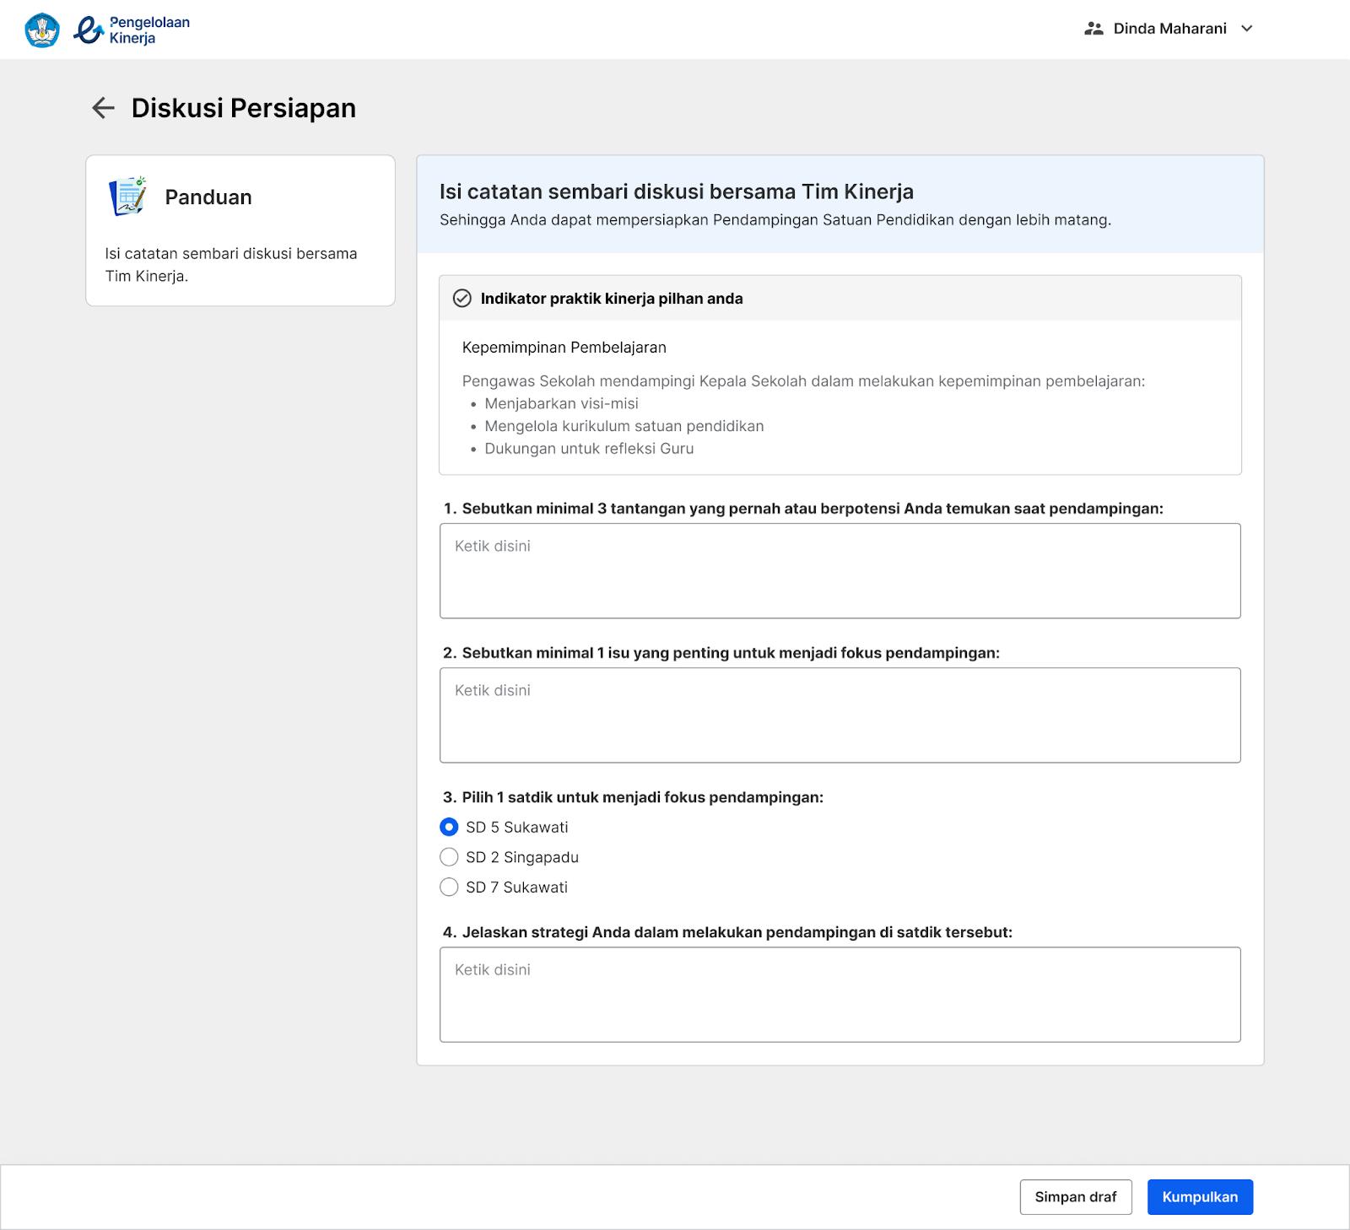Type in the strategi pendampingan text area

[840, 995]
